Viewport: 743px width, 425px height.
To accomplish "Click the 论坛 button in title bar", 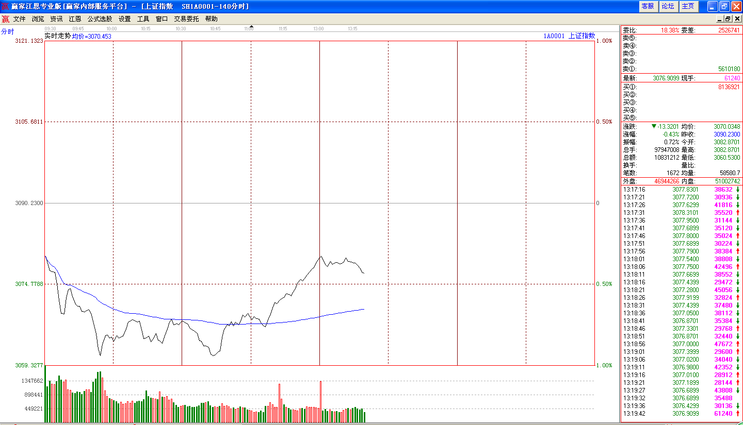I will [668, 6].
